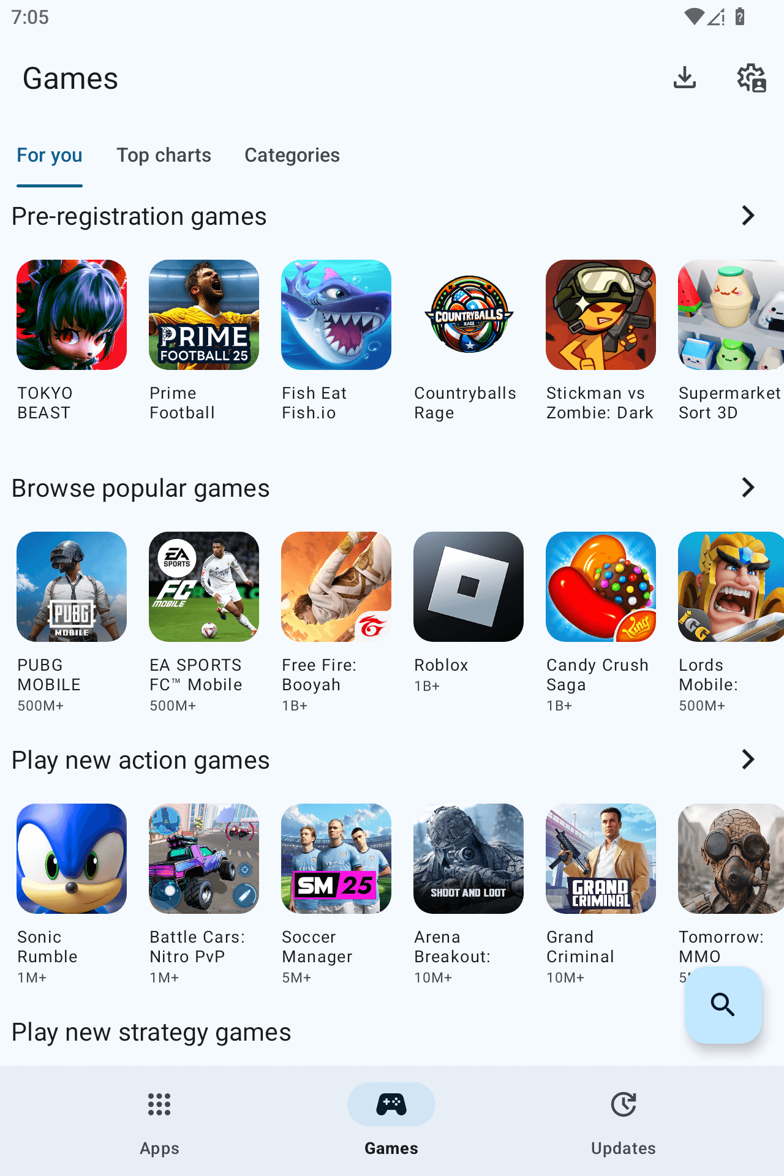Open the settings gear with lock icon

(x=752, y=78)
